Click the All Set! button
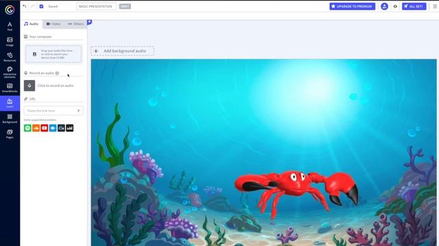Image resolution: width=439 pixels, height=246 pixels. coord(414,6)
